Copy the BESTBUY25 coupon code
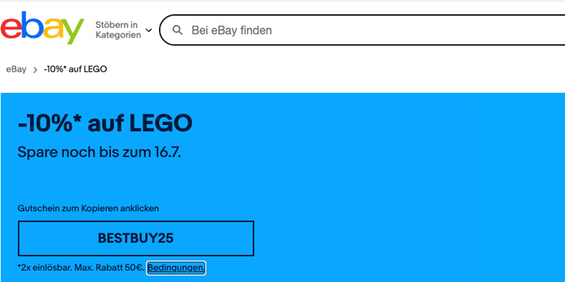565x282 pixels. 136,238
